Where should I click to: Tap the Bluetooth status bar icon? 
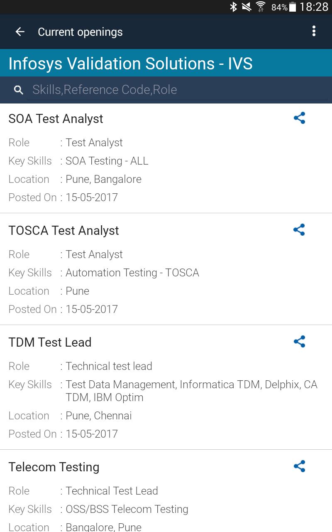click(x=234, y=7)
